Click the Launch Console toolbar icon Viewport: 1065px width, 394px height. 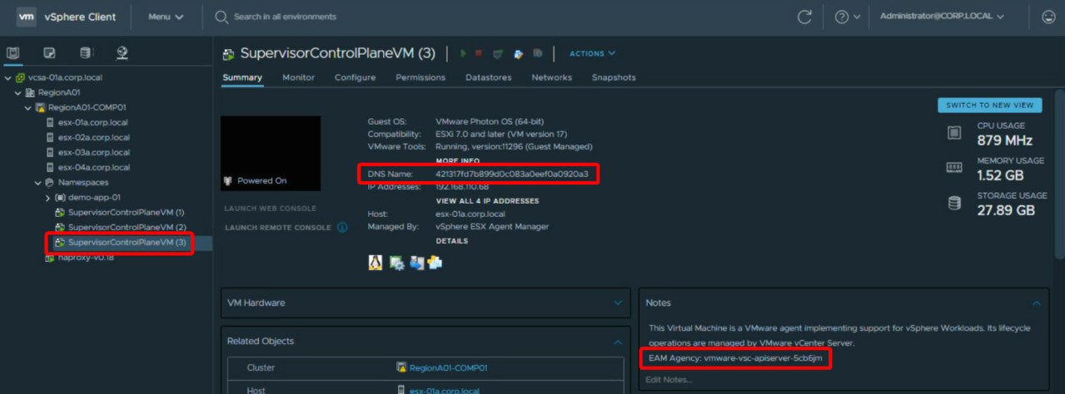[x=498, y=54]
